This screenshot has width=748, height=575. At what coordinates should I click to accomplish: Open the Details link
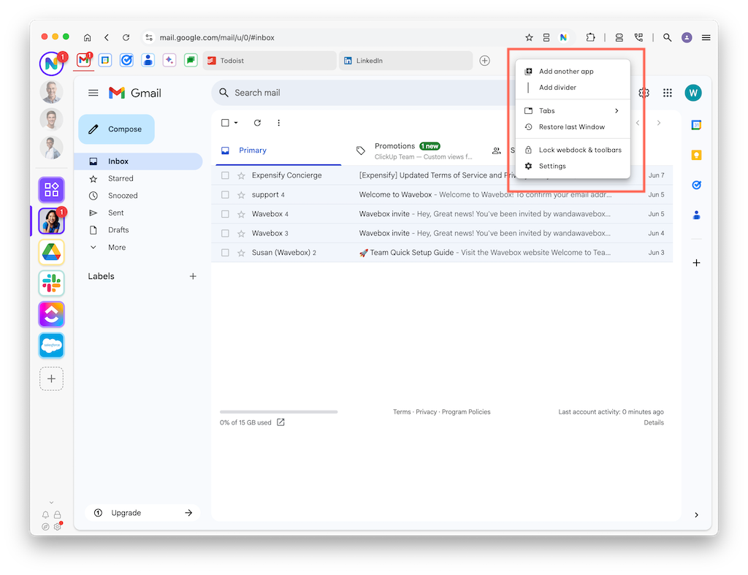[654, 423]
